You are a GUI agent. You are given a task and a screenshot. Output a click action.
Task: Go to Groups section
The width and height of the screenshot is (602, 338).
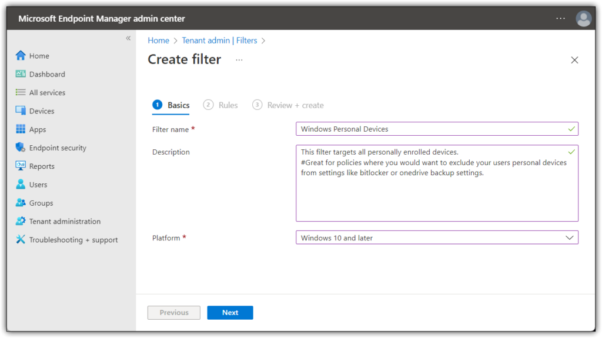pos(41,203)
